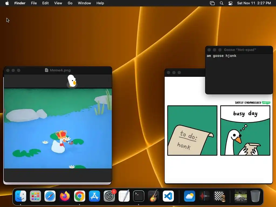The width and height of the screenshot is (276, 207).
Task: Click the Stage Manager menu bar icon
Action: [x=212, y=3]
